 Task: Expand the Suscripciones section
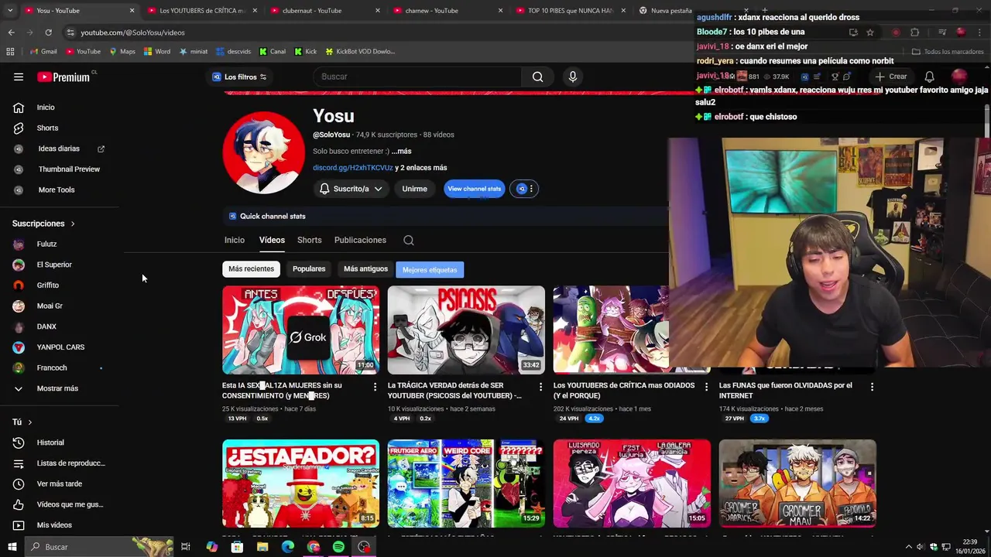(43, 224)
